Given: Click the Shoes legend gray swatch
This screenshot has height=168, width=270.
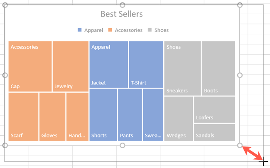Looking at the screenshot, I should click(x=150, y=30).
